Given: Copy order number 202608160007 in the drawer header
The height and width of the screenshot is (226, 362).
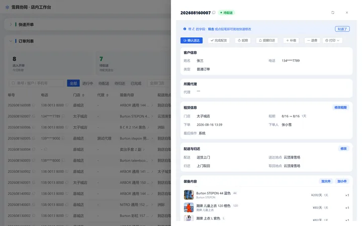Looking at the screenshot, I should 214,13.
